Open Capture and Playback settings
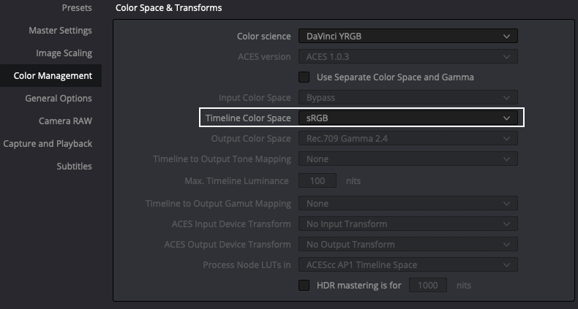Viewport: 578px width, 309px height. point(48,144)
